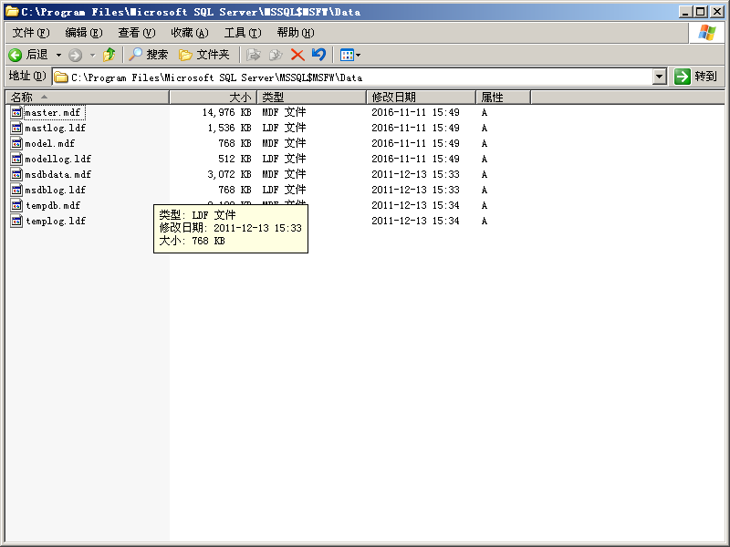This screenshot has width=730, height=547.
Task: Open the Help (帮助) menu
Action: tap(296, 33)
